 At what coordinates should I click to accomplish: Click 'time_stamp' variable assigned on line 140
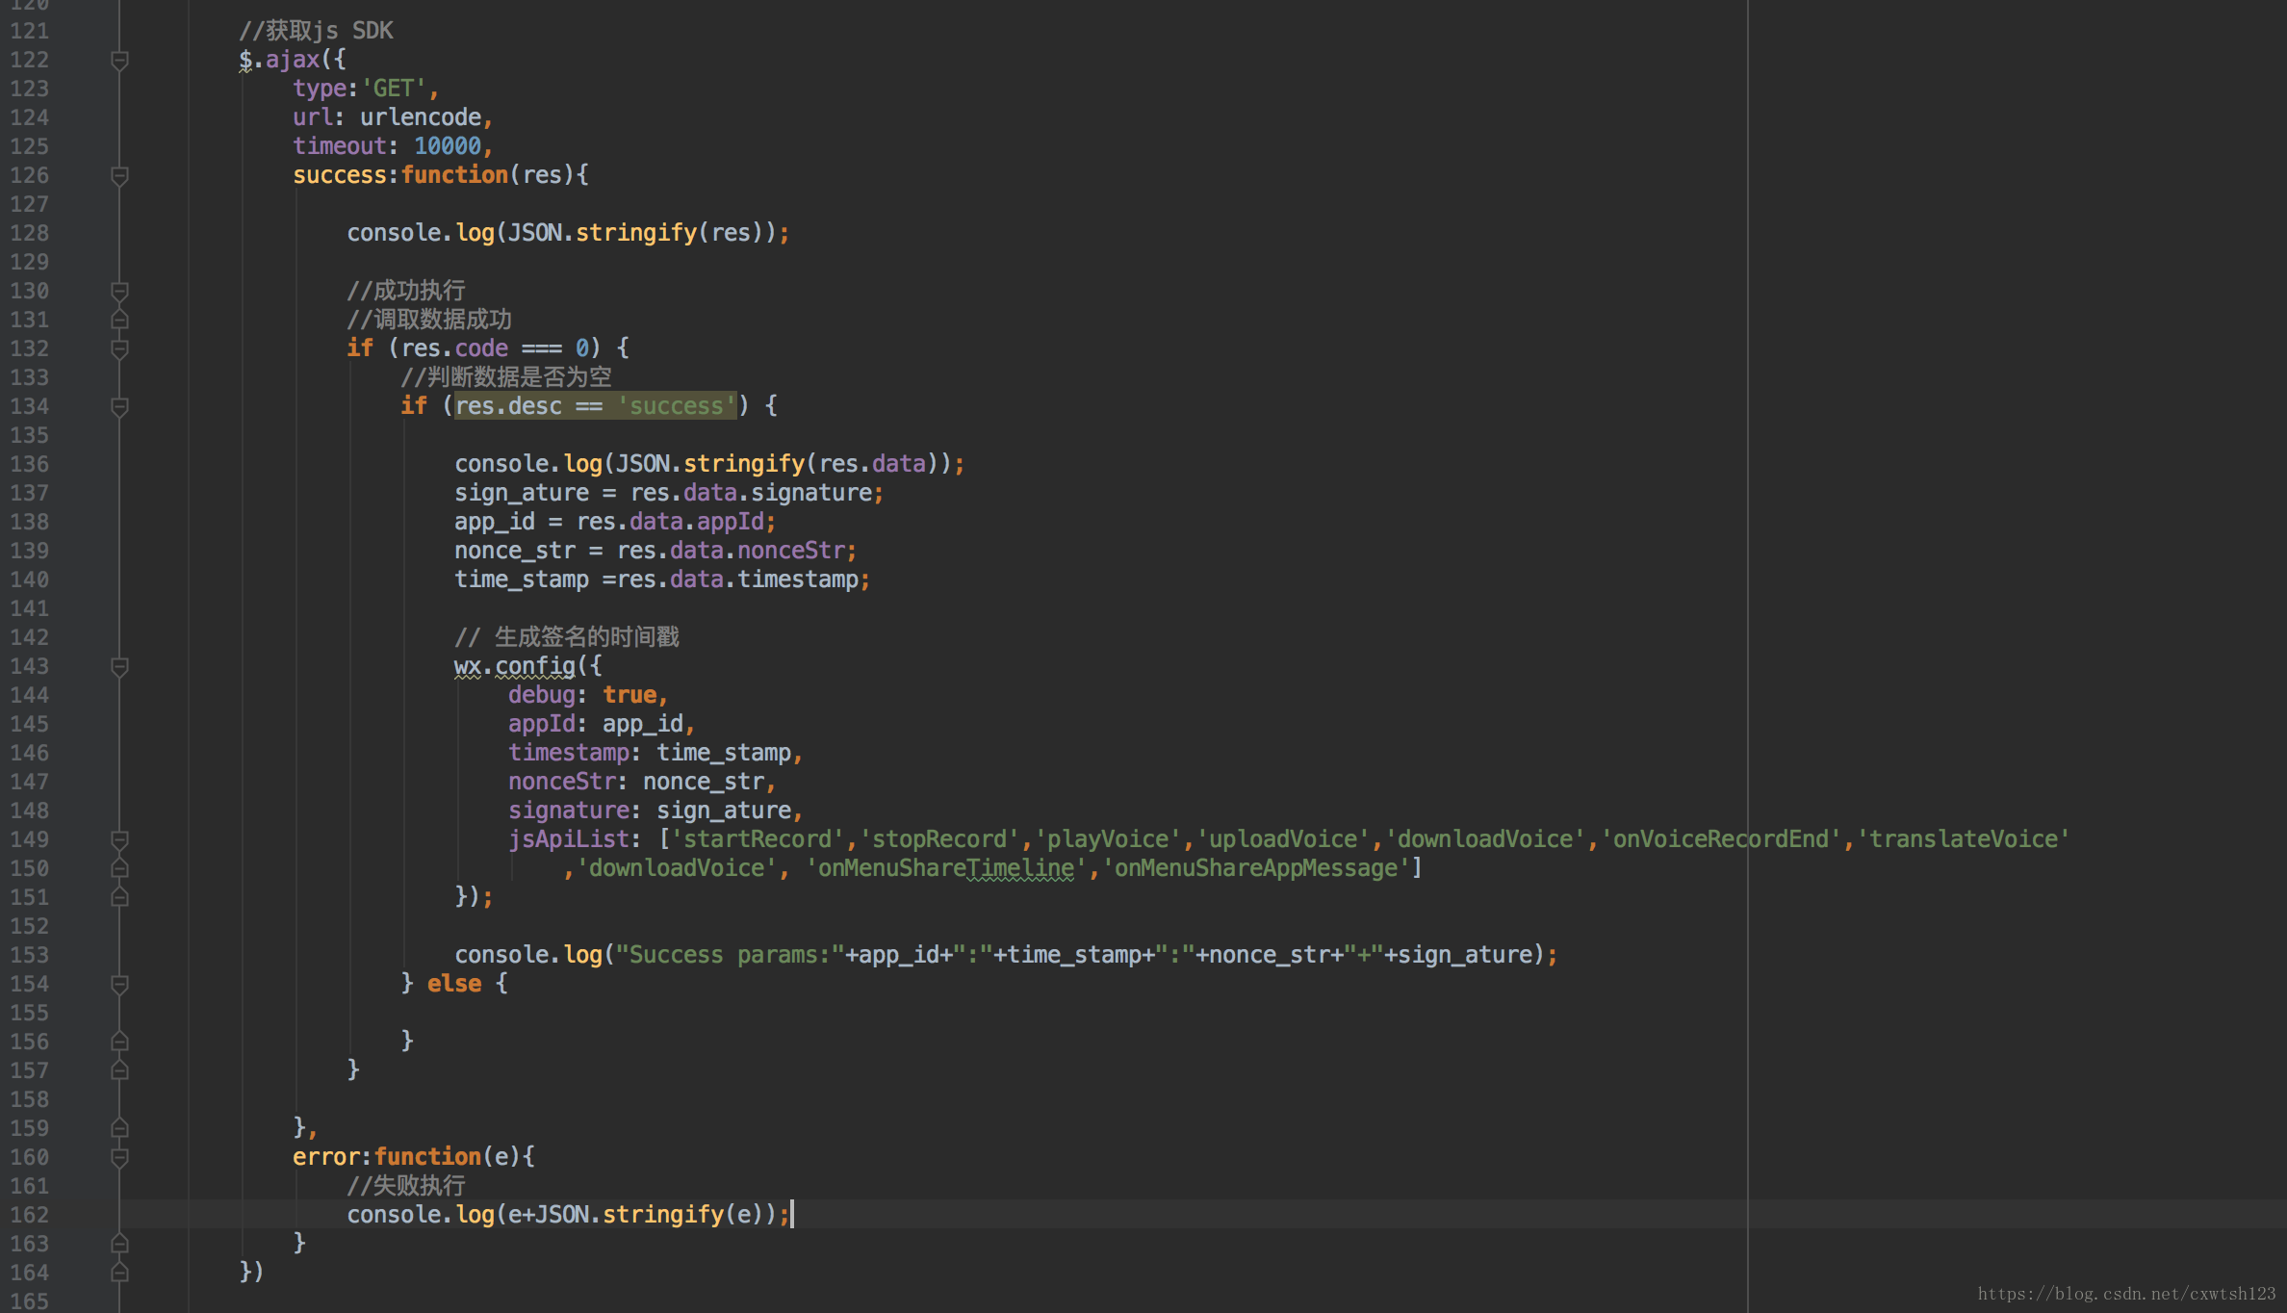[x=522, y=579]
